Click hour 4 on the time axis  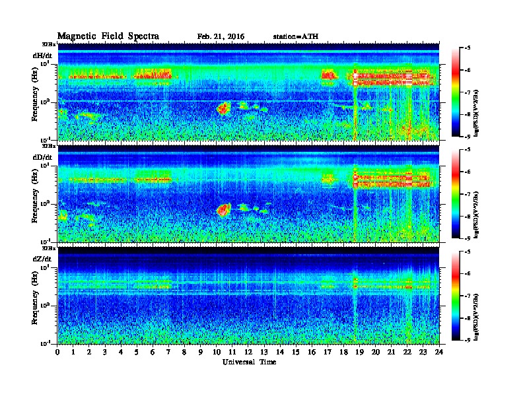121,353
